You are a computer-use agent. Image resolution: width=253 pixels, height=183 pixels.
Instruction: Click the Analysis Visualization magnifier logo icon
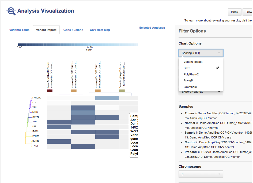coord(11,11)
